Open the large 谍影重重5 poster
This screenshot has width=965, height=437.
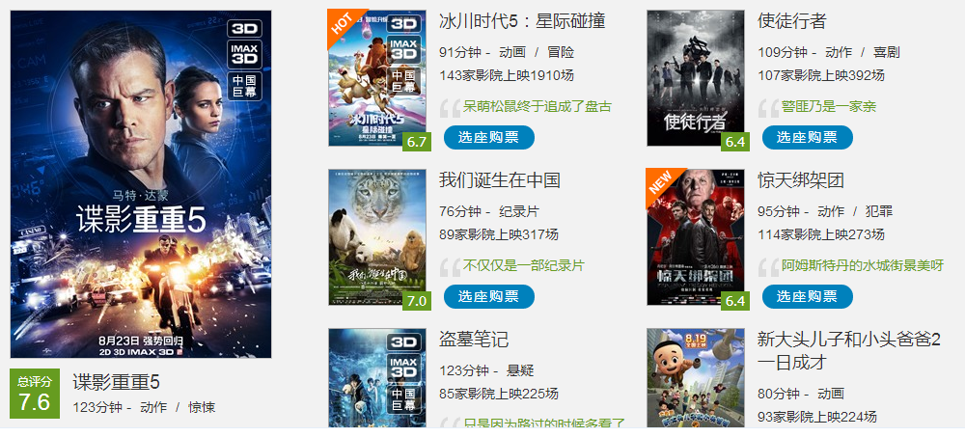141,184
